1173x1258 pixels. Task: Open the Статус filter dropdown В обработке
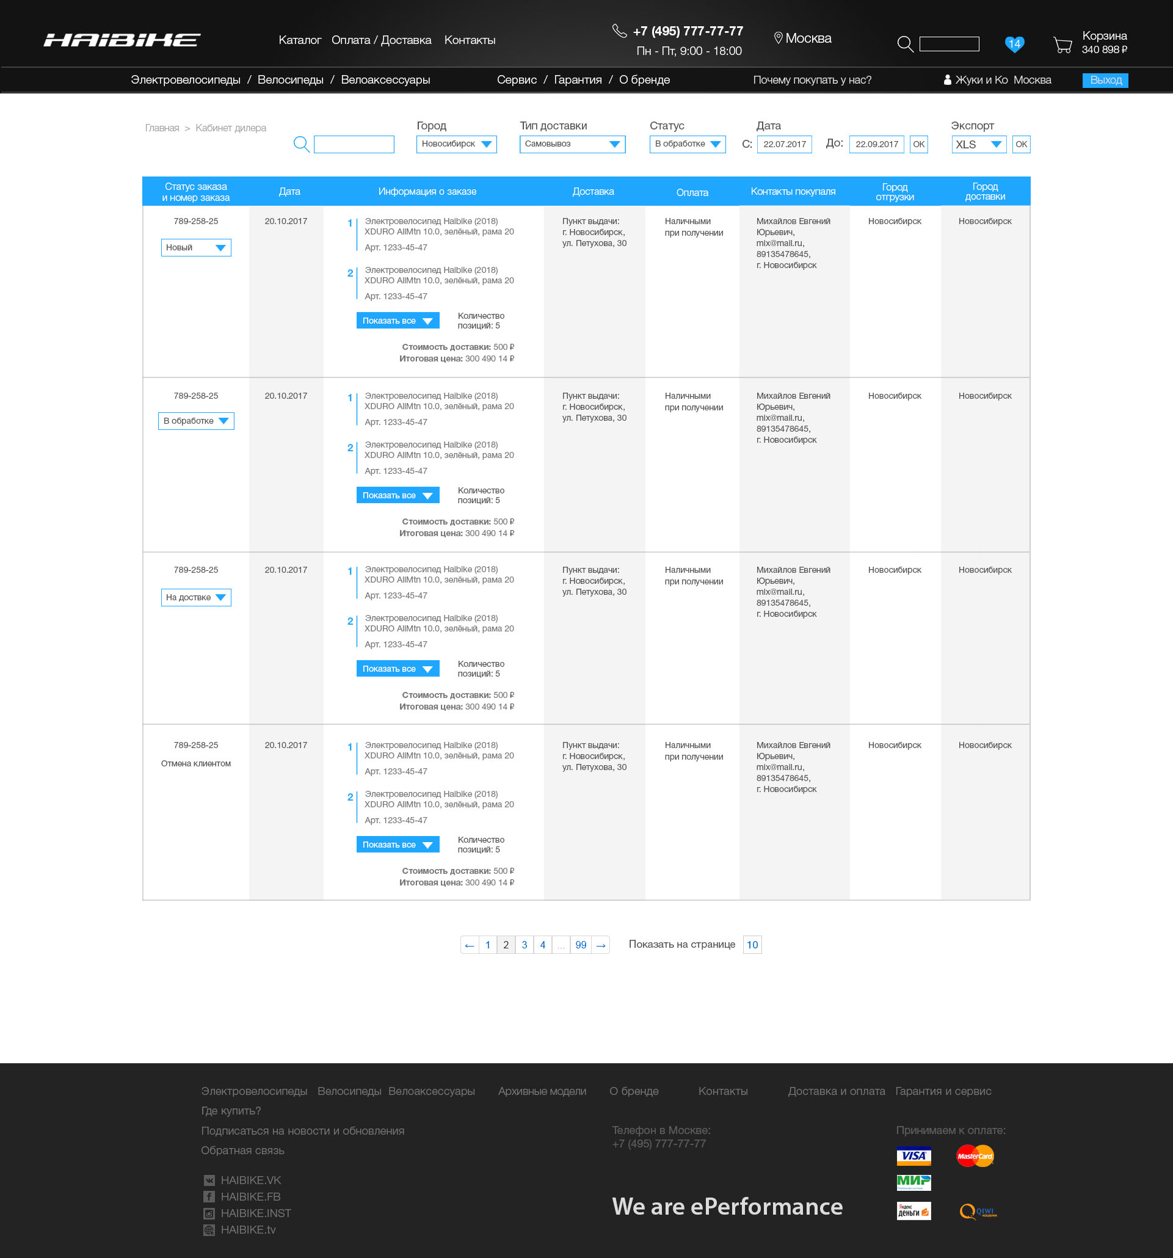(x=687, y=144)
